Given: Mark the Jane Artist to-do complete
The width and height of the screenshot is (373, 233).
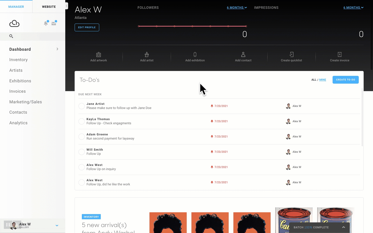Looking at the screenshot, I should 82,106.
